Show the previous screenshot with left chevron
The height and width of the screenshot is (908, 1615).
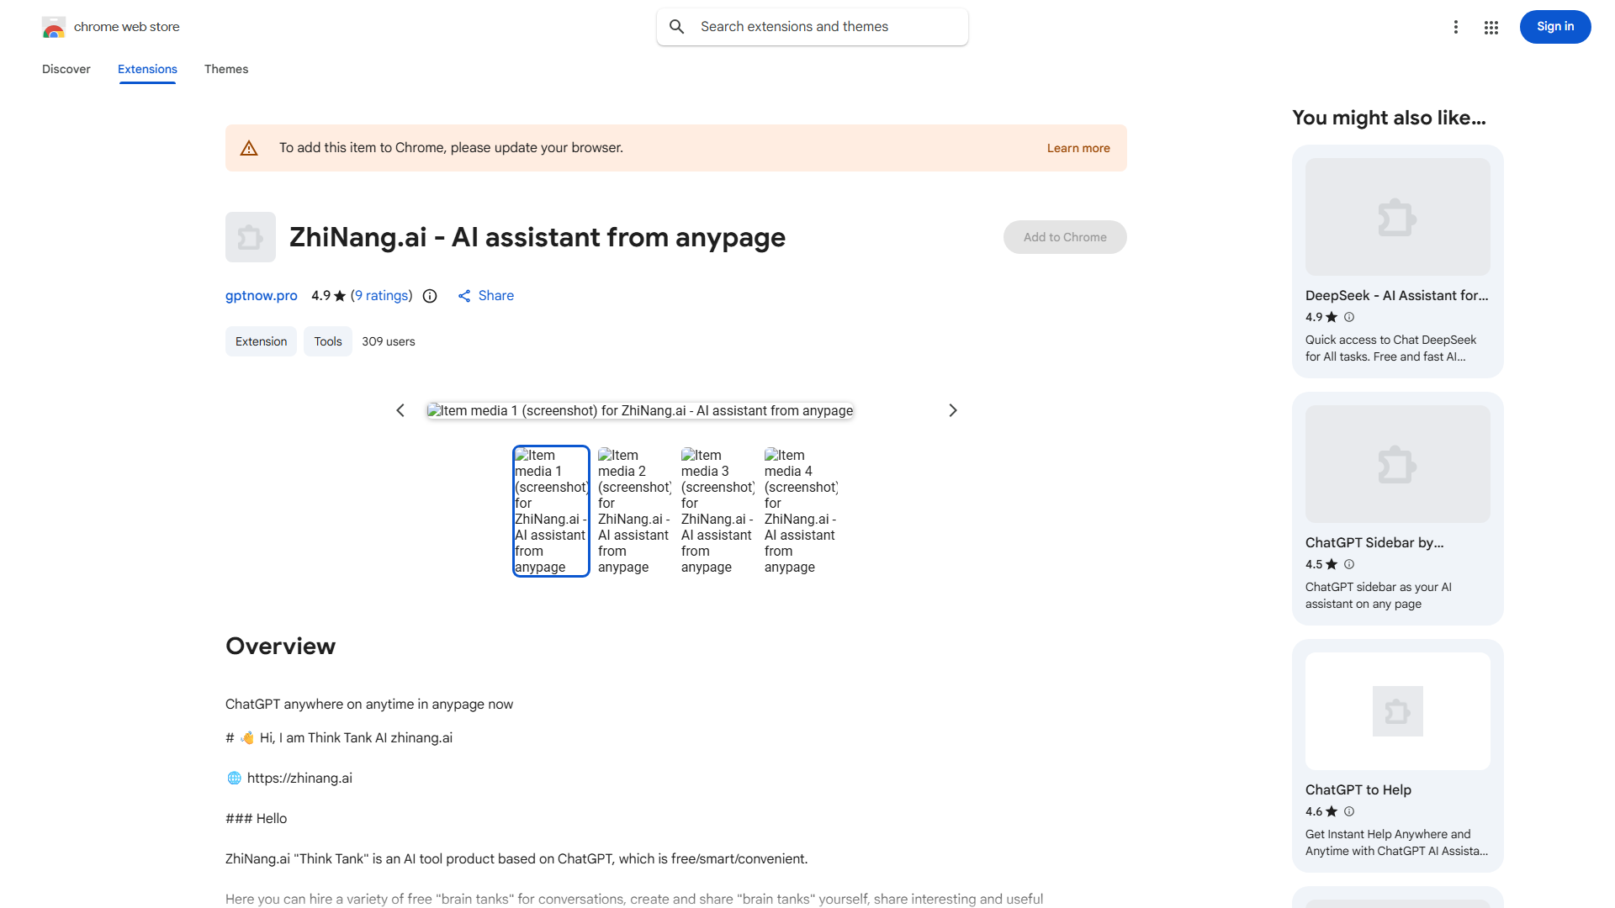click(x=400, y=410)
